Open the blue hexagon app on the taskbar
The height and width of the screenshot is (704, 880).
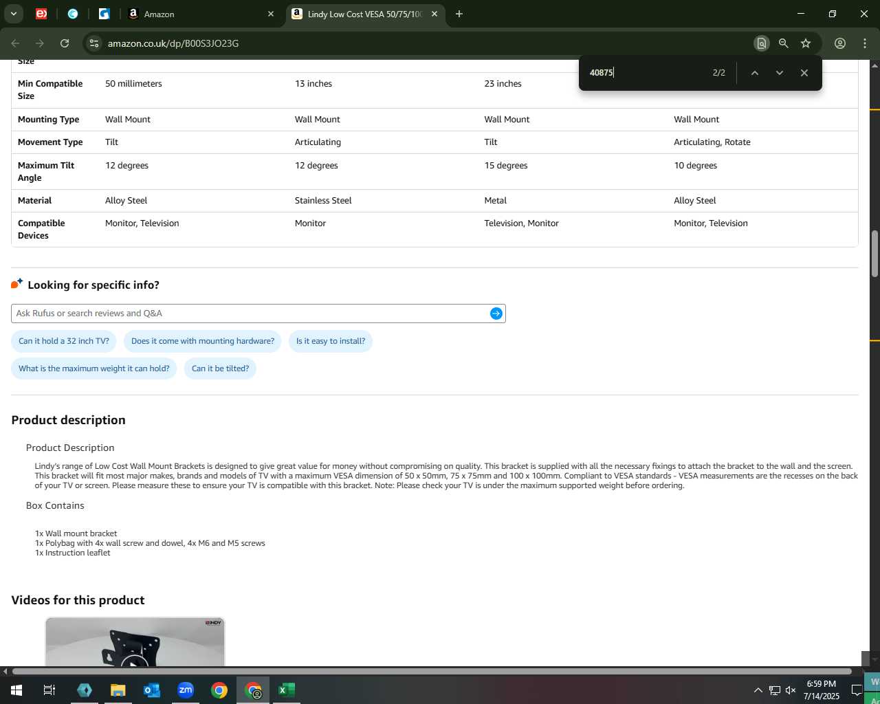click(85, 690)
